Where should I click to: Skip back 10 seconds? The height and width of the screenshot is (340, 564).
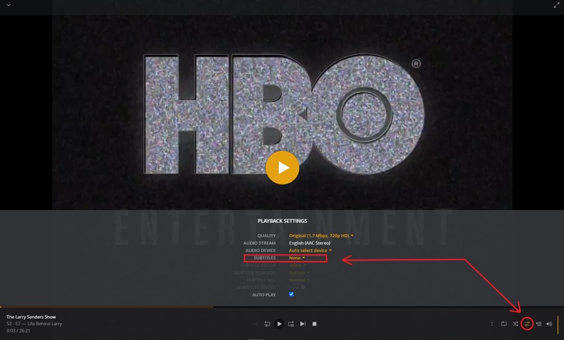click(x=267, y=324)
